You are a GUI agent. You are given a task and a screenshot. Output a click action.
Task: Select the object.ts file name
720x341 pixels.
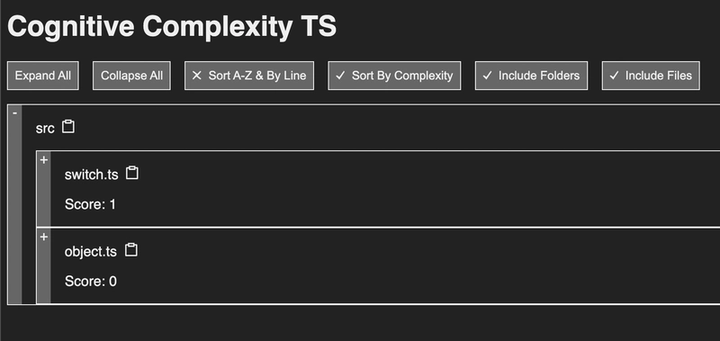(x=91, y=252)
